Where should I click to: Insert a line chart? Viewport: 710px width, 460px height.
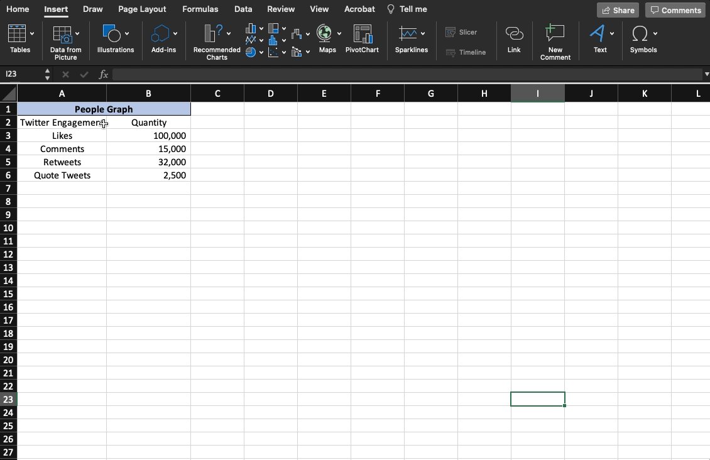251,40
